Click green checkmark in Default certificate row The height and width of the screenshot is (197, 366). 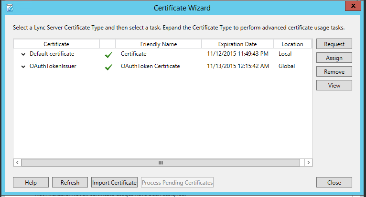click(x=108, y=55)
